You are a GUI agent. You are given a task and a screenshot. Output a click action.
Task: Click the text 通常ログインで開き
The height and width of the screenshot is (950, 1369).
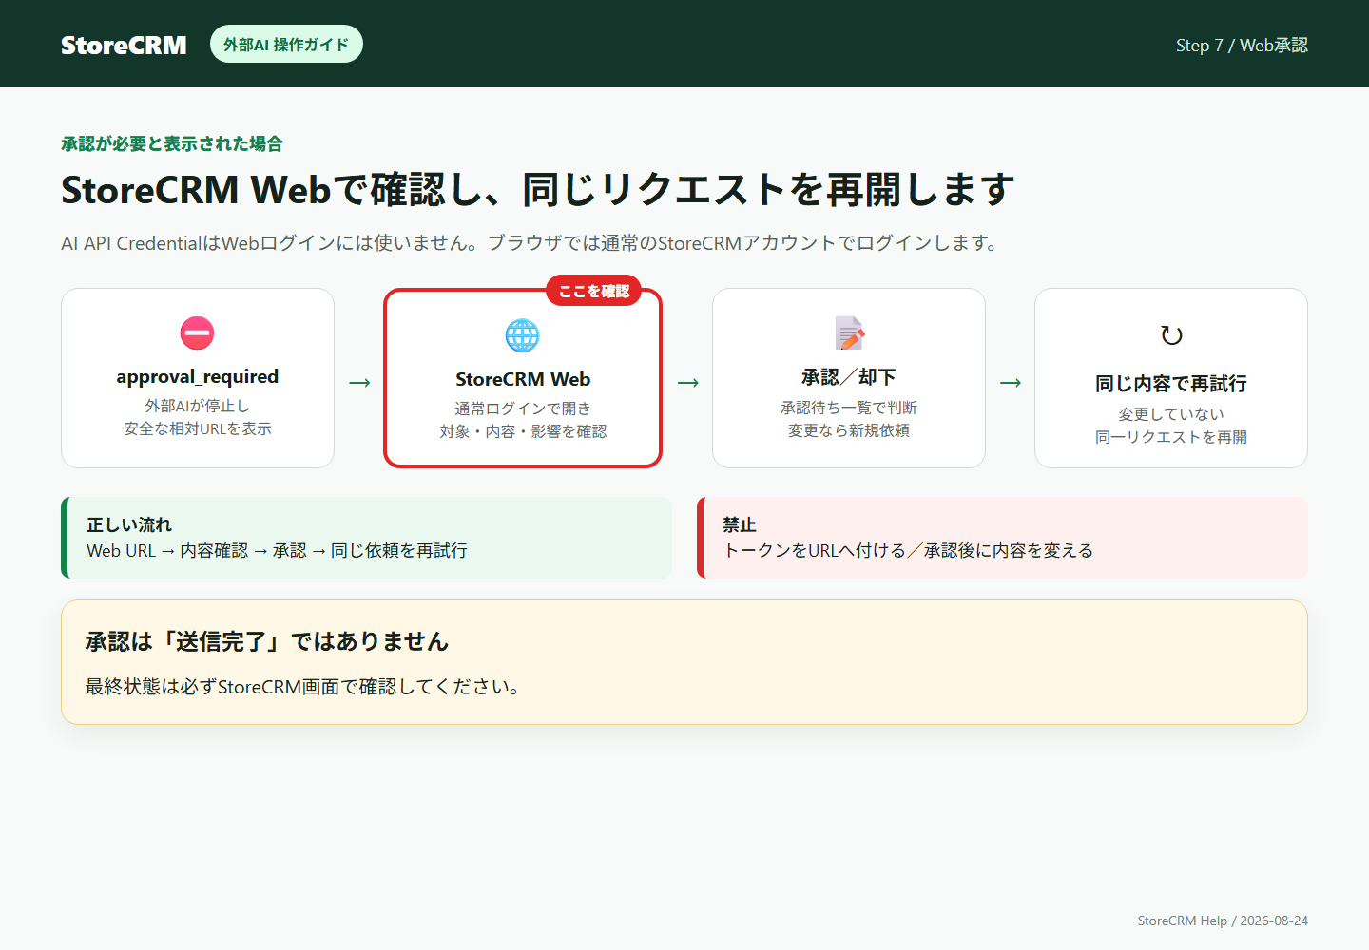point(523,408)
